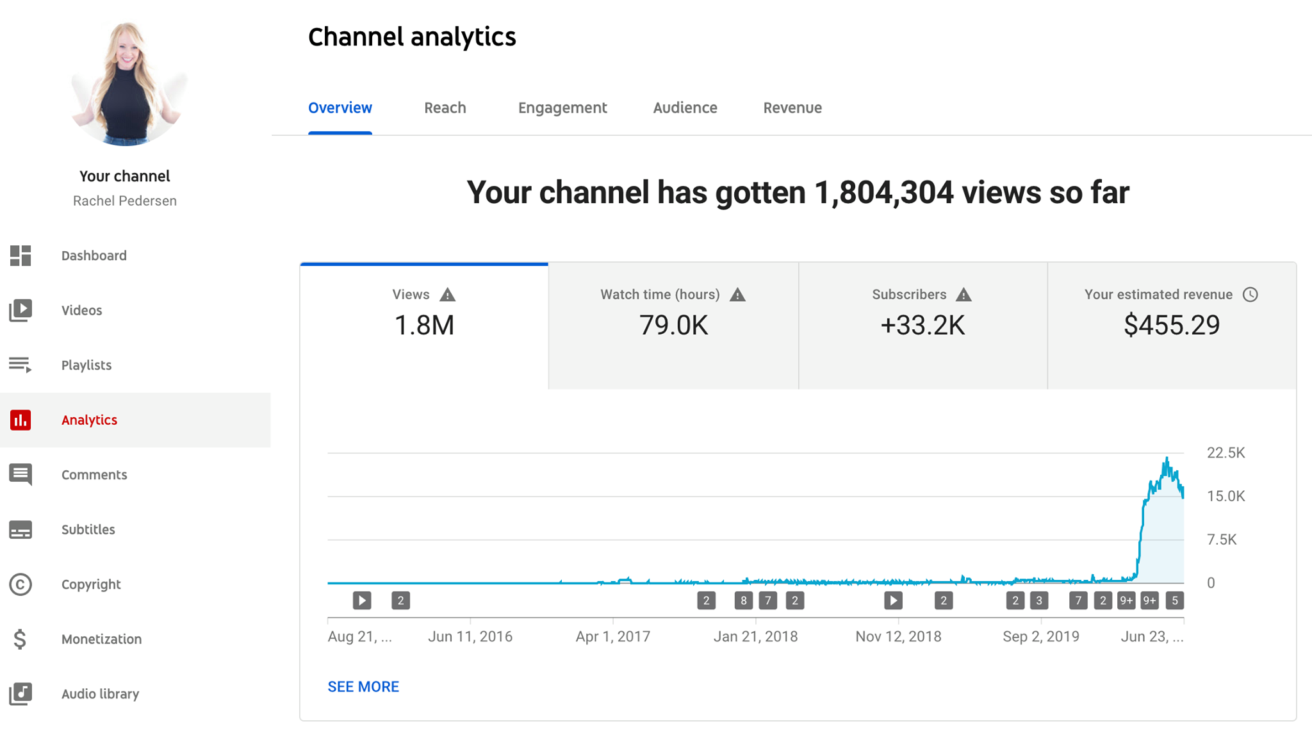1312x742 pixels.
Task: Open the Copyright section
Action: [91, 584]
